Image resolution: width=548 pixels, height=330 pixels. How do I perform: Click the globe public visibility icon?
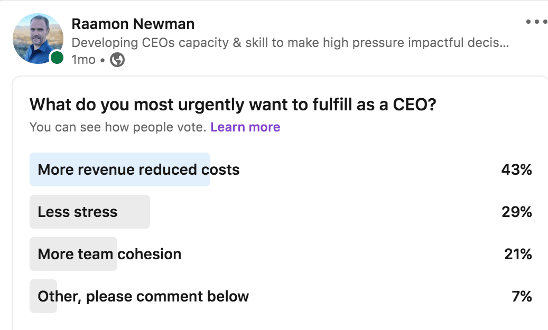click(117, 60)
